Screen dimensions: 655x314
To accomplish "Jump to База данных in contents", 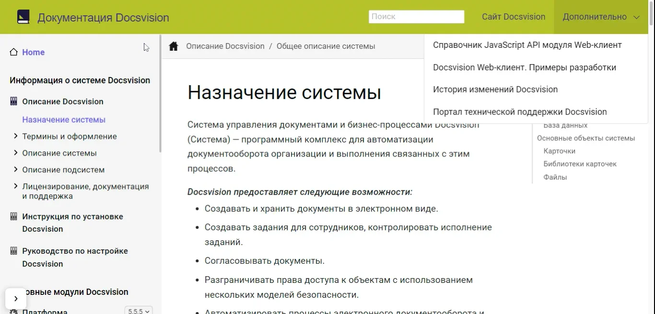I will [x=565, y=125].
